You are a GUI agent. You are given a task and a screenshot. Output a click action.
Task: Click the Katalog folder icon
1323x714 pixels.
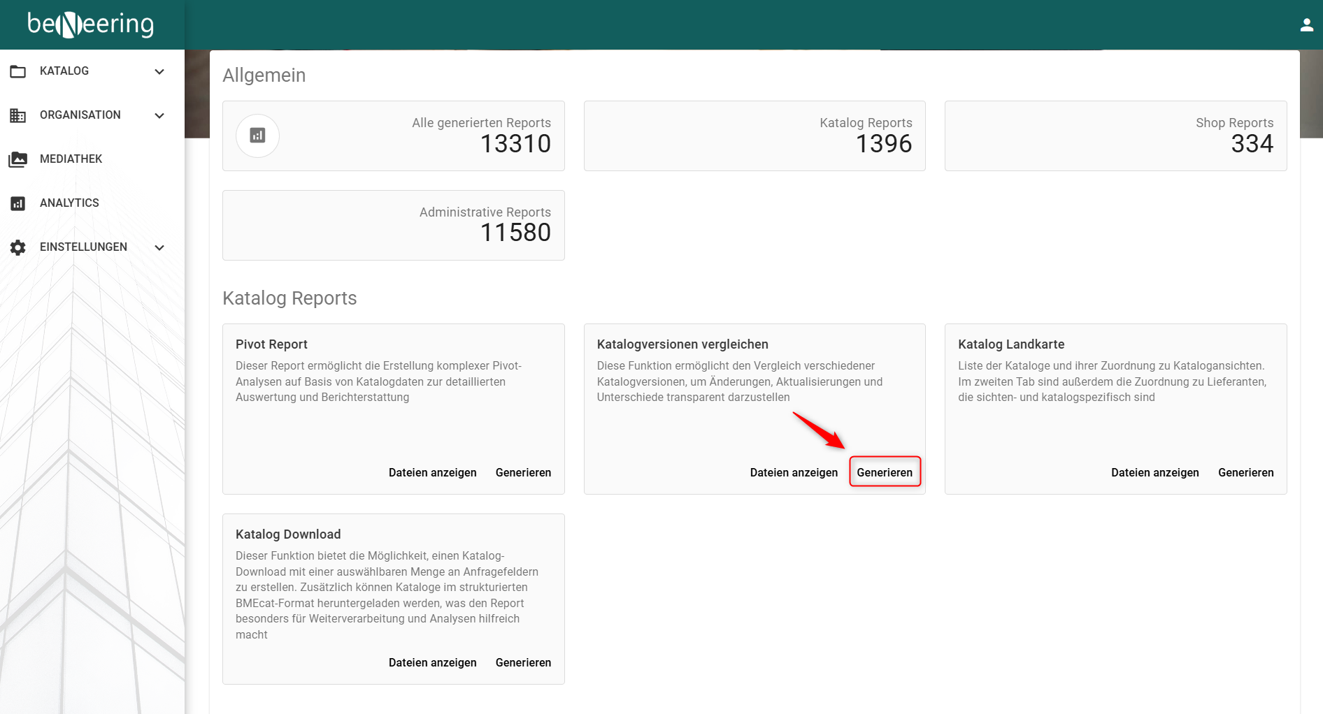click(x=18, y=71)
